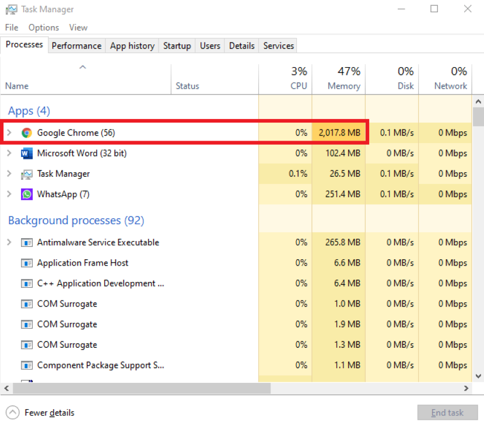Screen dimensions: 484x429
Task: Select the WhatsApp (7) row
Action: pyautogui.click(x=236, y=194)
